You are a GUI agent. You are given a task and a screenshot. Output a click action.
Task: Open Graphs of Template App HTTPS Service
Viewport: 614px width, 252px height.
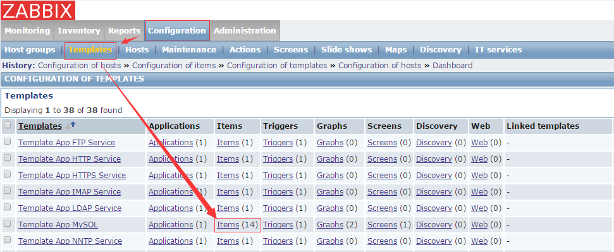pos(330,176)
